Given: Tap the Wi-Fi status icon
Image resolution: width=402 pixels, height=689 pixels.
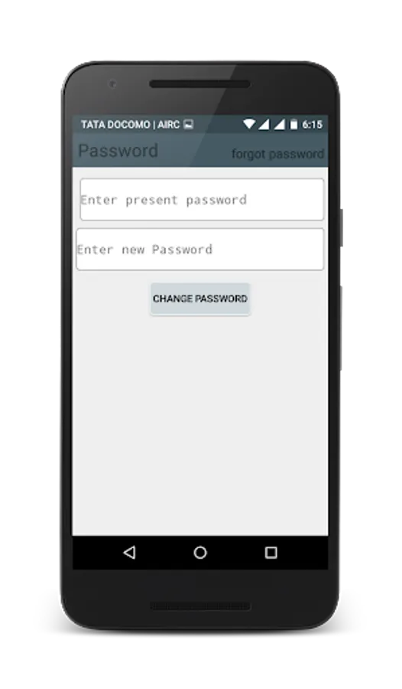Looking at the screenshot, I should [249, 124].
